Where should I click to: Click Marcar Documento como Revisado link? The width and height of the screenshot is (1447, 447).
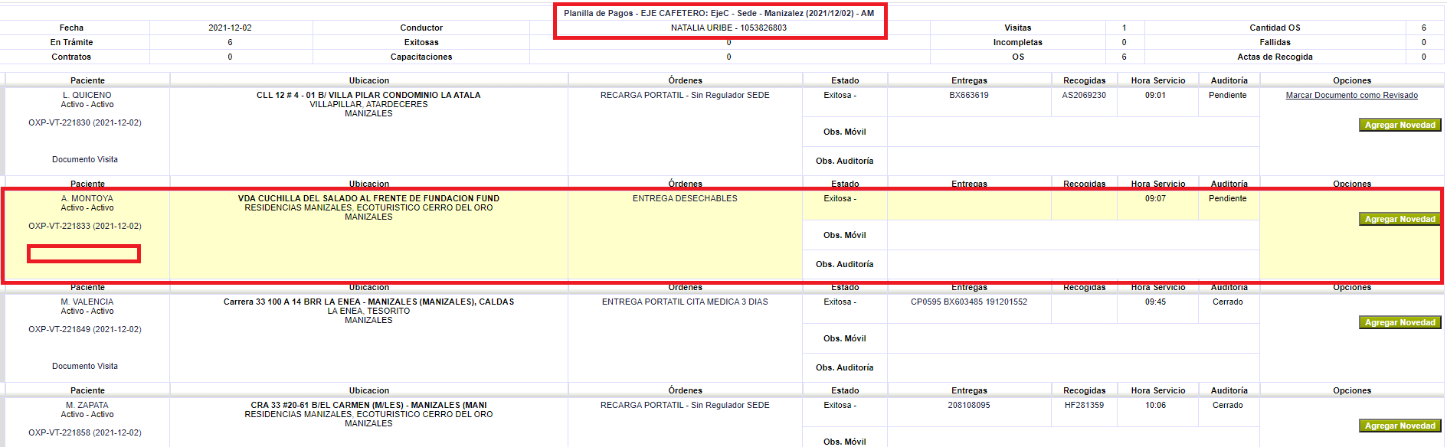(1351, 95)
